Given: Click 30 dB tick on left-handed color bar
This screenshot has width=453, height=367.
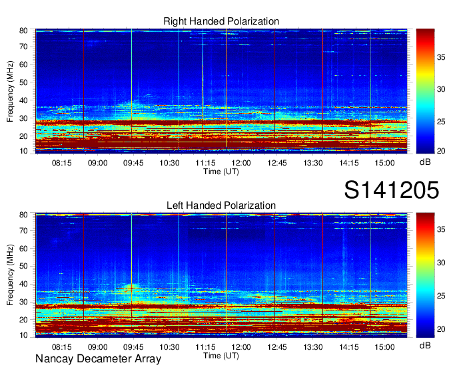Looking at the screenshot, I should coord(441,263).
